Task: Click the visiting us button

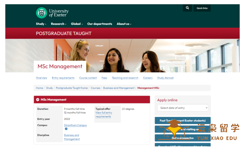Action: click(183, 129)
